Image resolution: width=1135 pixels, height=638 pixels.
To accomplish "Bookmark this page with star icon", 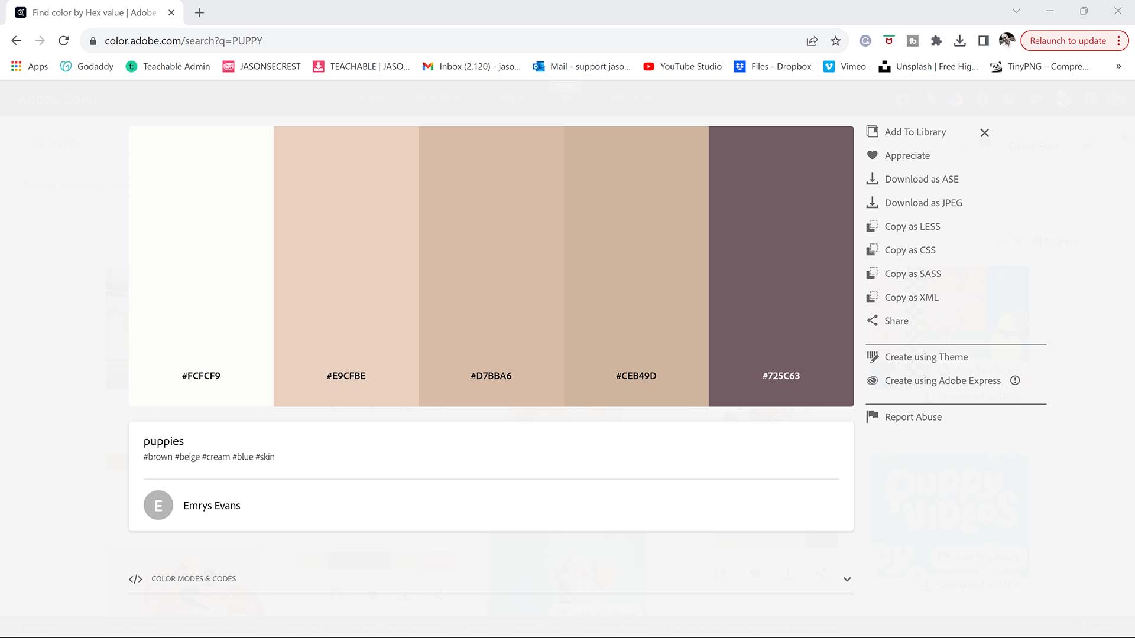I will point(835,41).
